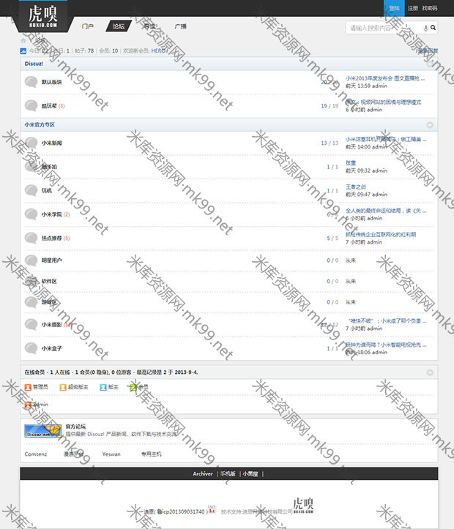Open new member HERO profile link
454x529 pixels.
158,51
